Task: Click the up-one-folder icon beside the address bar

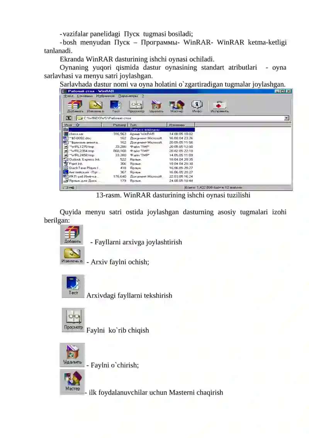Action: [x=68, y=118]
